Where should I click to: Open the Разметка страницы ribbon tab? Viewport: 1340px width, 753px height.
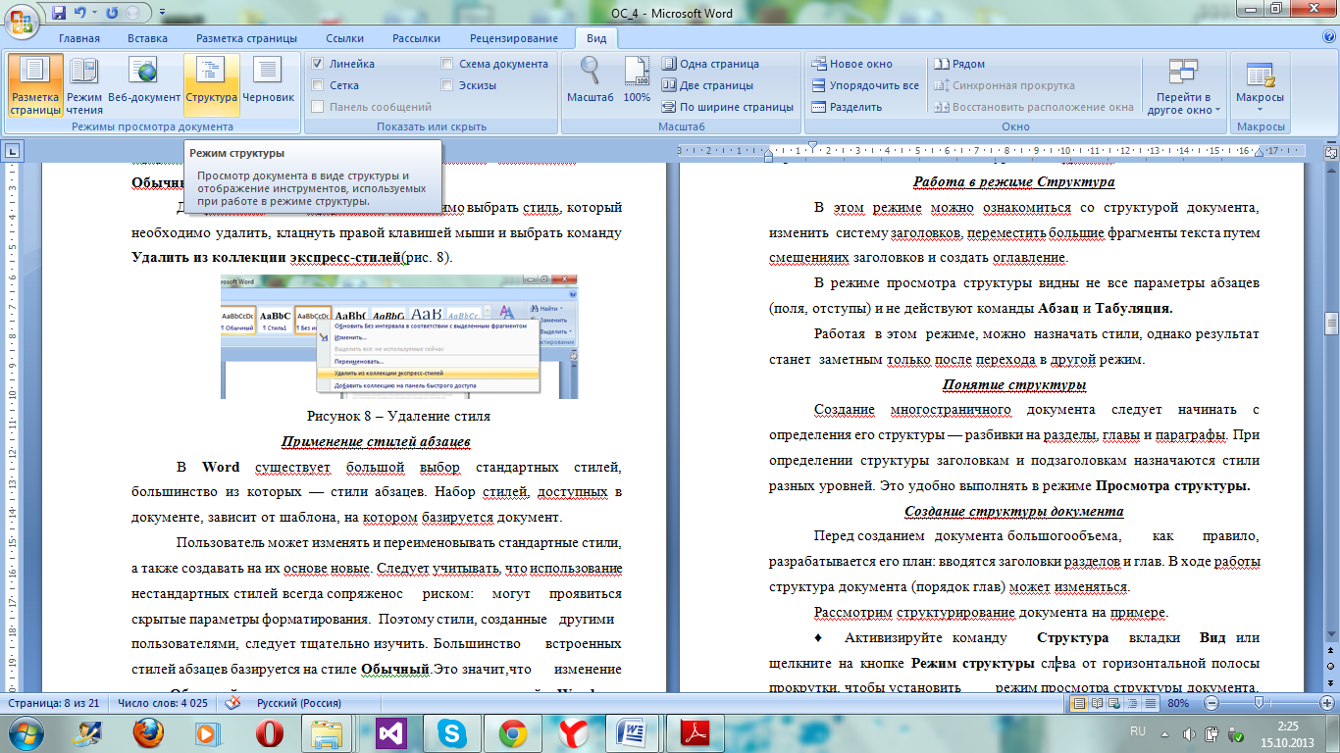pyautogui.click(x=246, y=38)
